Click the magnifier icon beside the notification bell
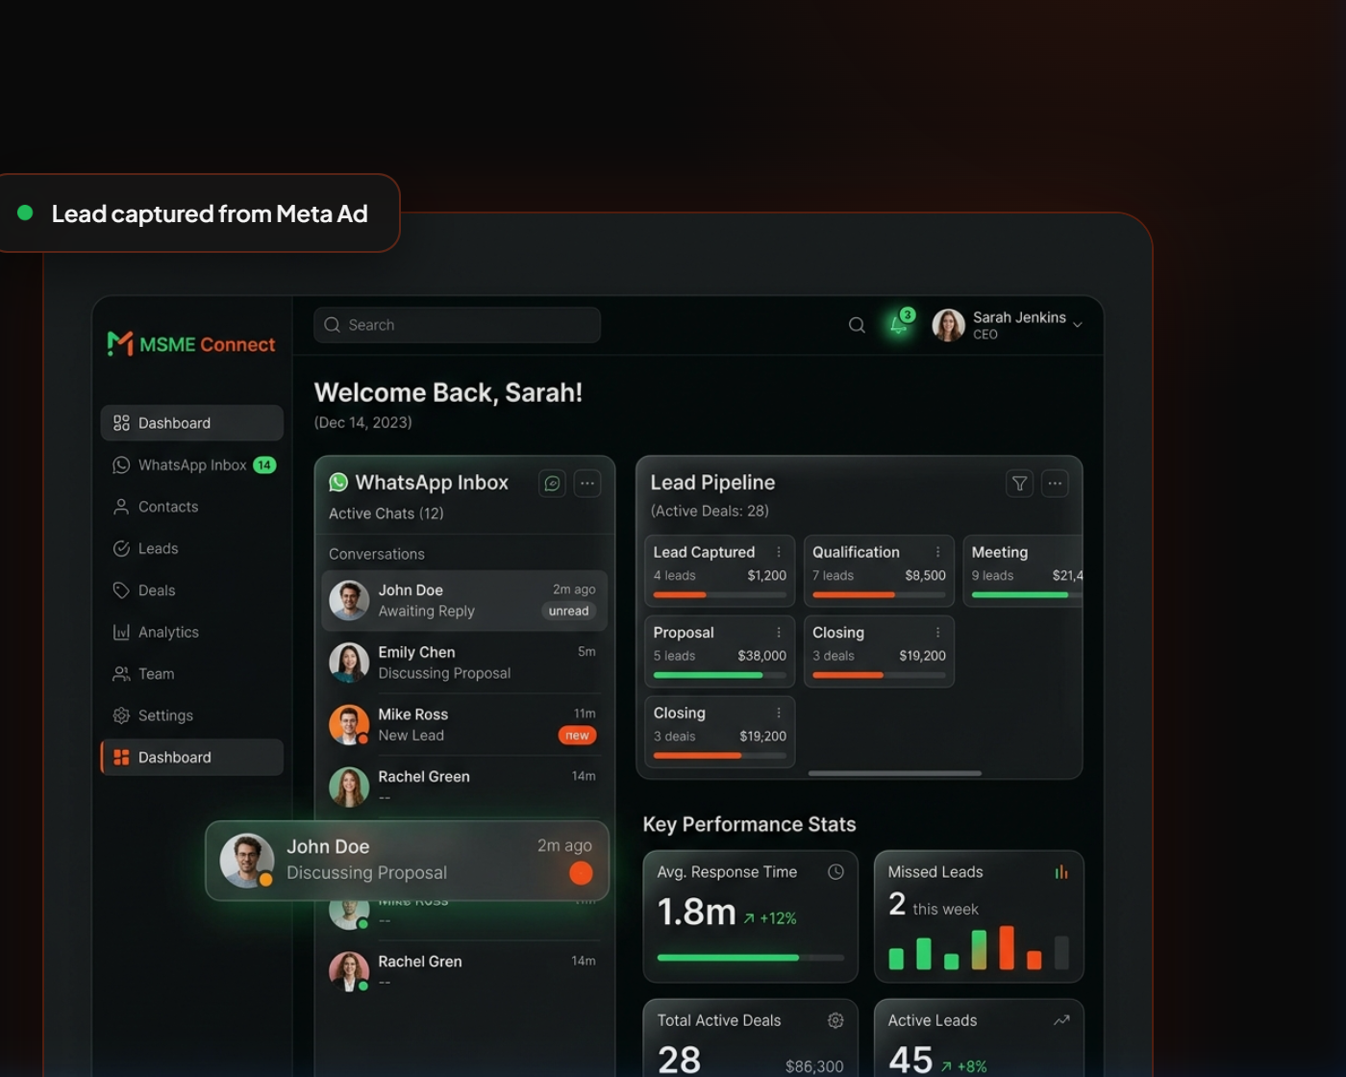The width and height of the screenshot is (1346, 1077). (857, 325)
